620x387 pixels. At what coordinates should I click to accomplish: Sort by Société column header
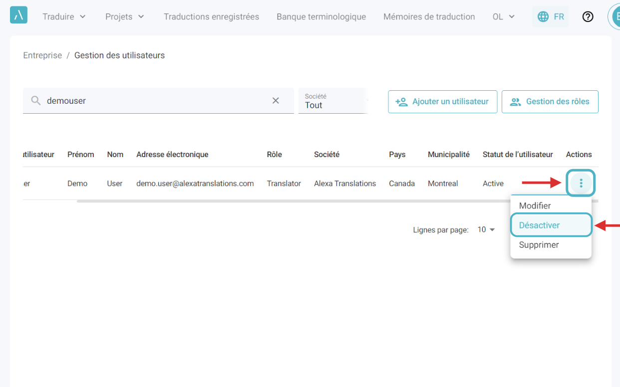click(x=326, y=155)
